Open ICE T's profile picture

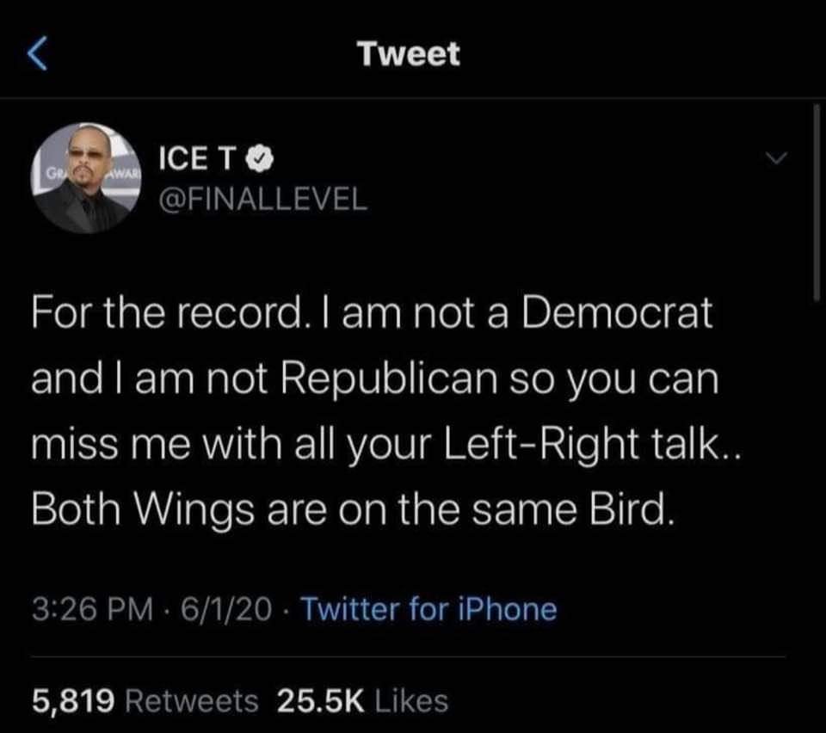[84, 179]
